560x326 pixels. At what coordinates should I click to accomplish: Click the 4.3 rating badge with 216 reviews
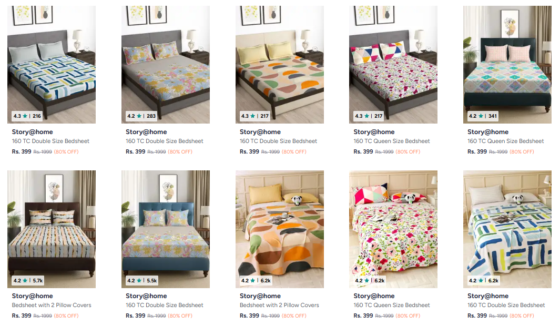tap(27, 116)
